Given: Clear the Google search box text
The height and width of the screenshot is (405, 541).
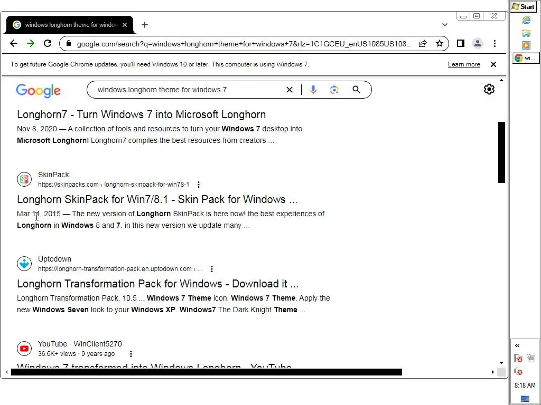Looking at the screenshot, I should tap(290, 90).
